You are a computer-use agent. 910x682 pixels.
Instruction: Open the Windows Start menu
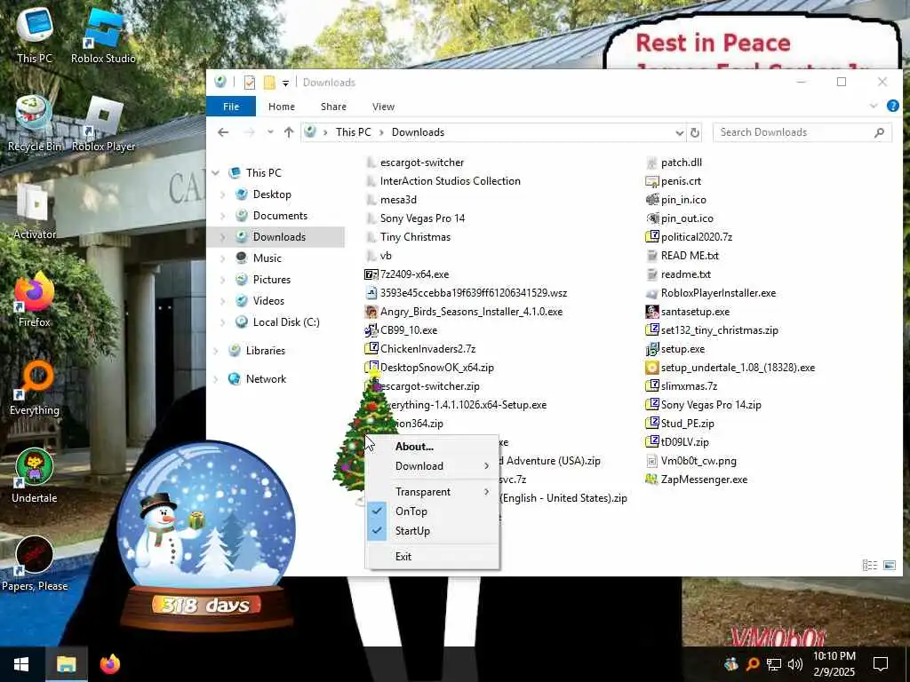click(21, 664)
